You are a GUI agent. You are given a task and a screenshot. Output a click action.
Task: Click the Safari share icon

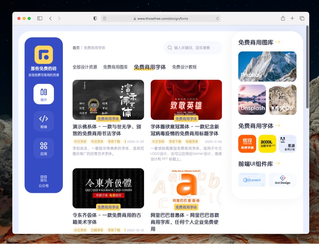(283, 17)
